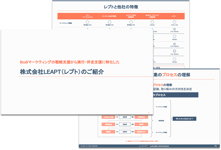Click the 株式会社LEAPT(レプト)のご紹介 heading text
The width and height of the screenshot is (221, 150).
62,72
